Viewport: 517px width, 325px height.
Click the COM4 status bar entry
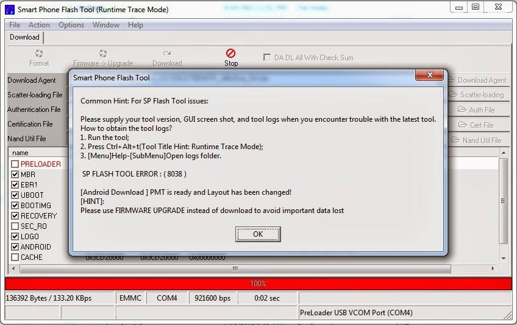click(167, 298)
